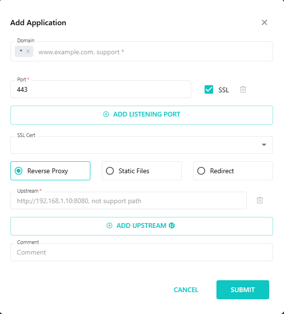Cancel adding the application
The image size is (284, 314).
pos(186,290)
